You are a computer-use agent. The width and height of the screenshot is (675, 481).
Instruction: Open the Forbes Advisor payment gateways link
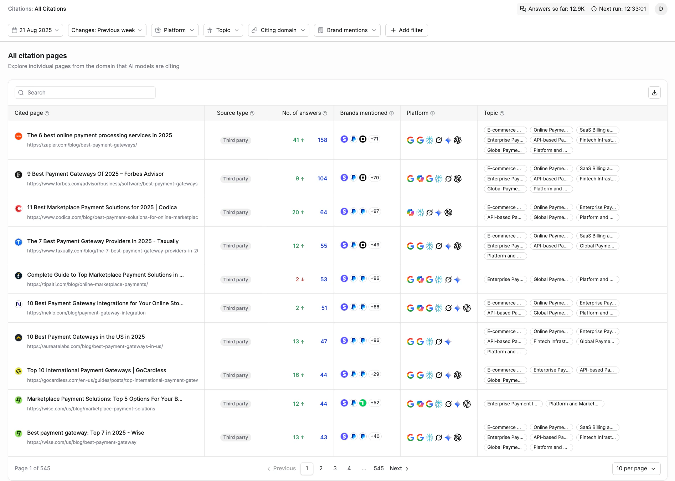[96, 174]
